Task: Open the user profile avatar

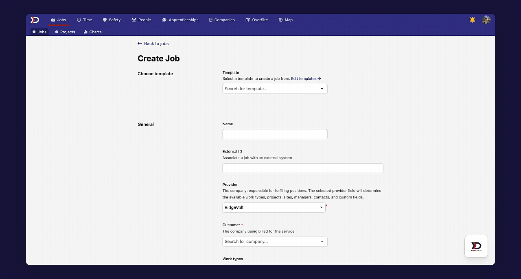Action: [486, 20]
